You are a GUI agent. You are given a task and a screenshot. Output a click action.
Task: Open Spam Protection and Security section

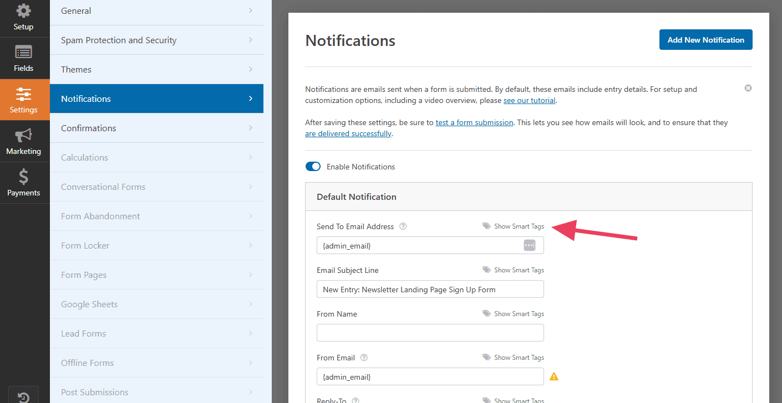pos(156,40)
